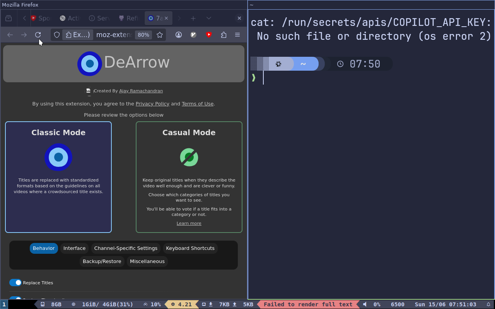Select workspace 1 in status bar

pos(4,304)
